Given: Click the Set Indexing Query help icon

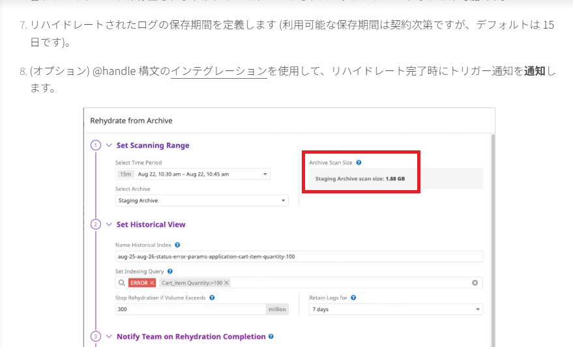Looking at the screenshot, I should tap(170, 271).
